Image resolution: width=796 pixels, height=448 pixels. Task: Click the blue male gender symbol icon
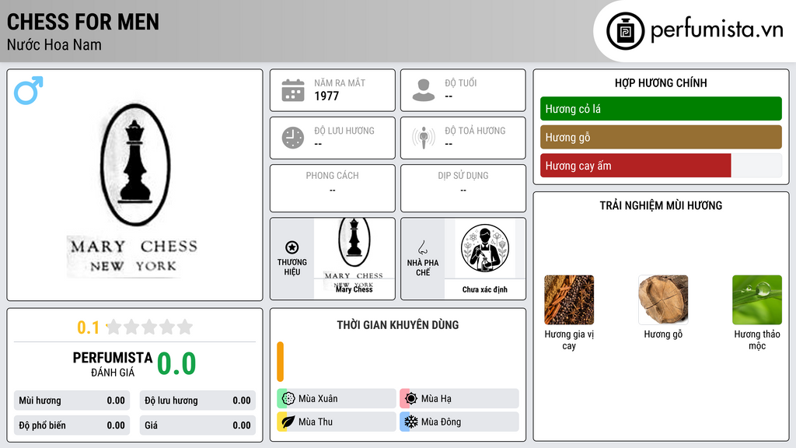29,90
